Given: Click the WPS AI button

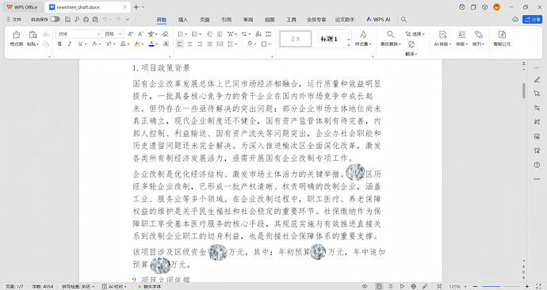Looking at the screenshot, I should (x=378, y=20).
